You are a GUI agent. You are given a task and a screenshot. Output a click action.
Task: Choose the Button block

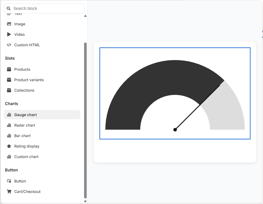(20, 181)
